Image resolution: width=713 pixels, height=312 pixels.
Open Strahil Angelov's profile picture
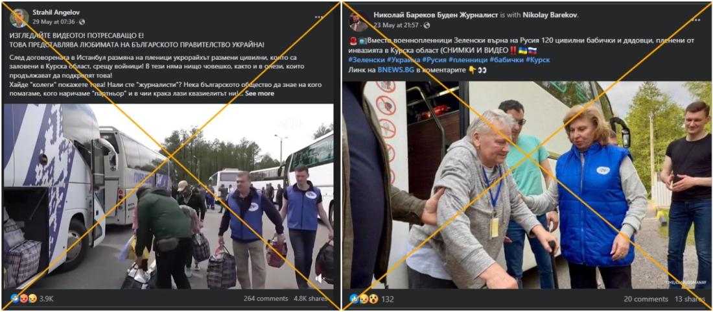(19, 18)
